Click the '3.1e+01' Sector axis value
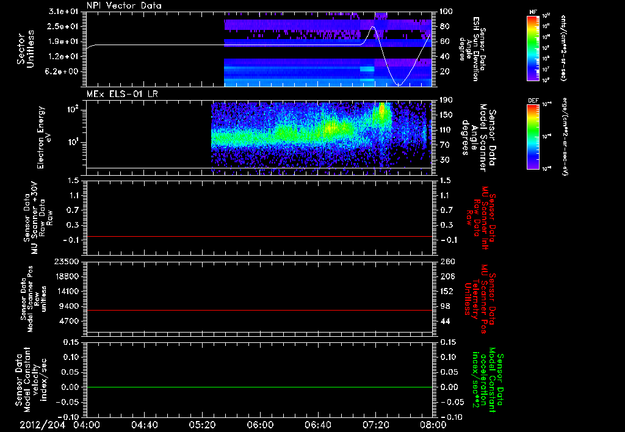This screenshot has height=432, width=625. pos(63,12)
